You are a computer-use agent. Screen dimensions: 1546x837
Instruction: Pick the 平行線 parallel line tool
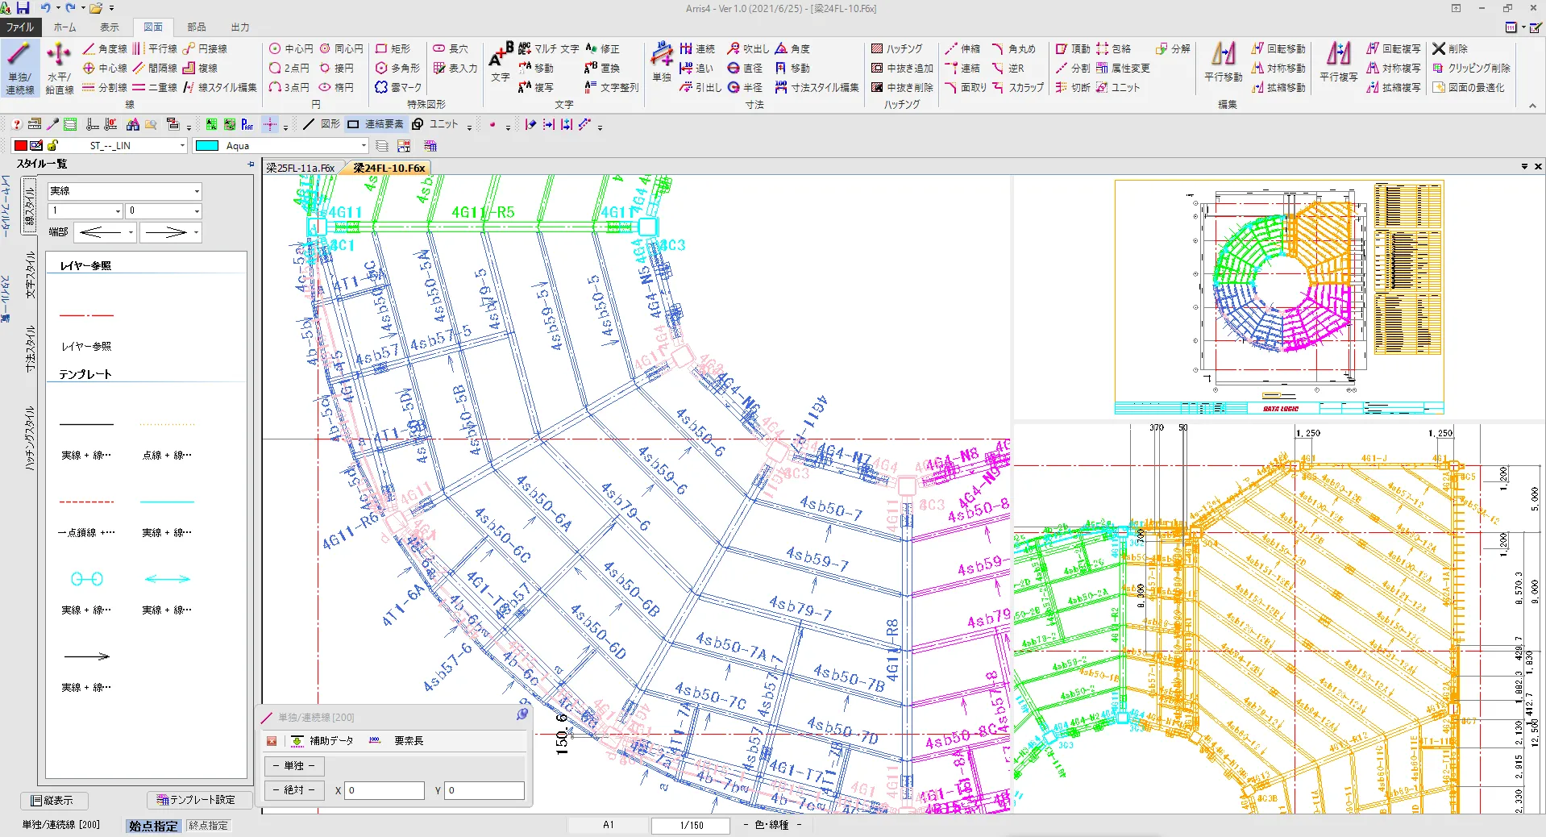coord(155,49)
